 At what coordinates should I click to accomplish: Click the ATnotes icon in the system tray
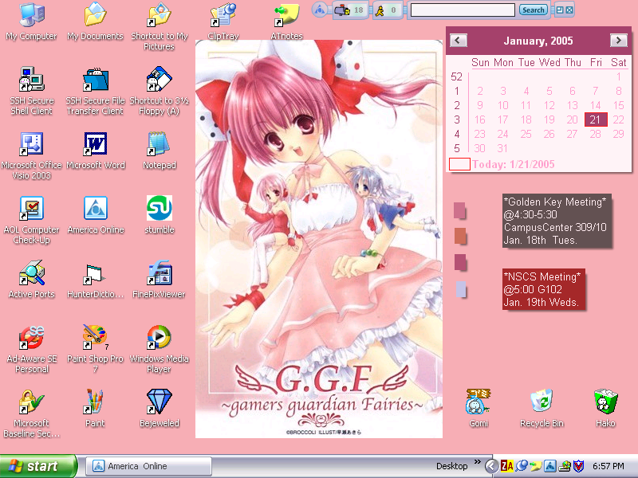tap(535, 466)
